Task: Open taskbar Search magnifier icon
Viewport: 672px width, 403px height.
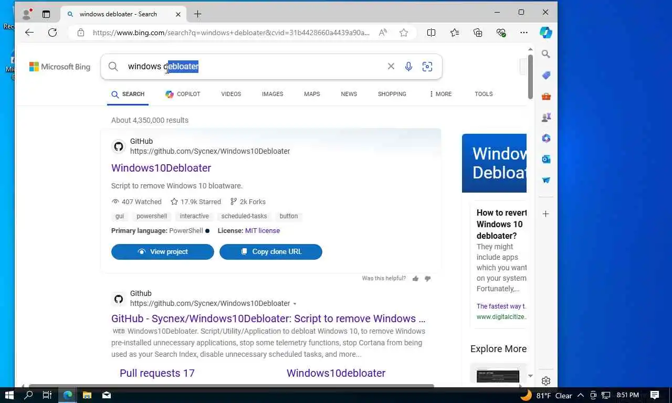Action: point(29,395)
